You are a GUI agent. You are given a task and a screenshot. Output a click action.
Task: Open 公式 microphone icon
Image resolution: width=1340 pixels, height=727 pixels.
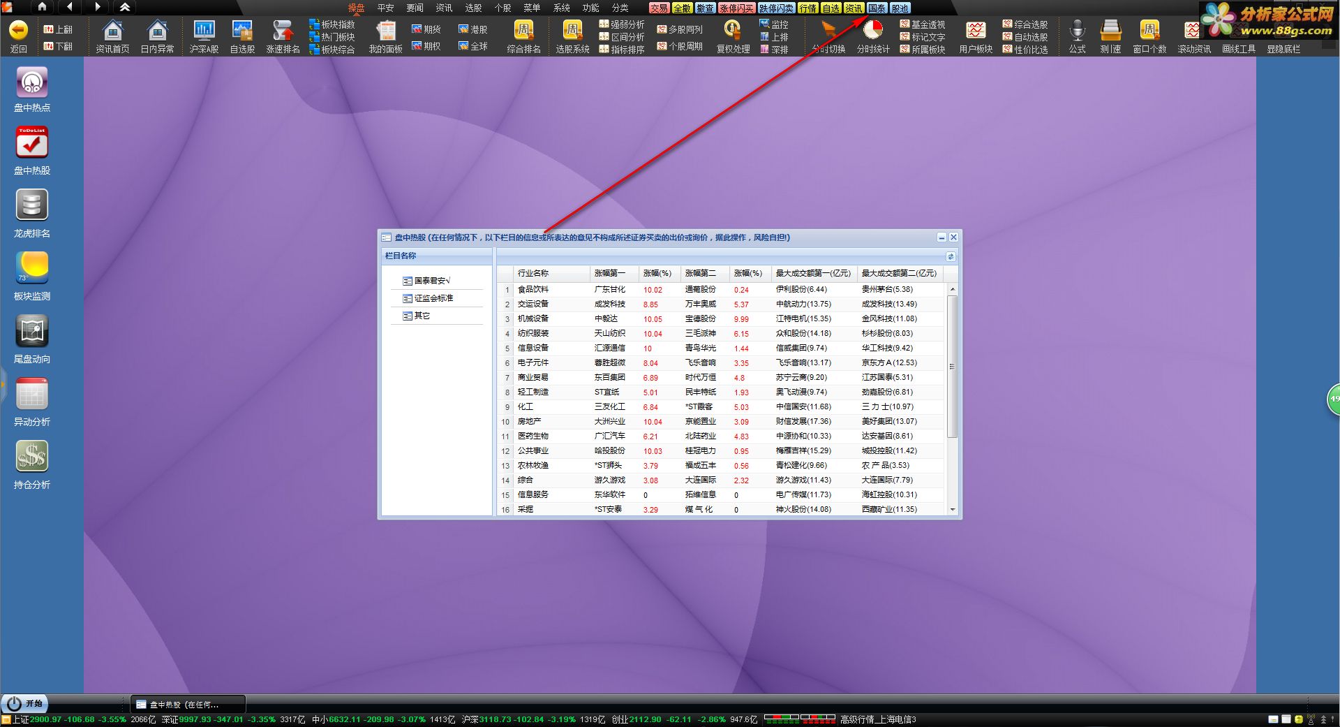click(1078, 30)
